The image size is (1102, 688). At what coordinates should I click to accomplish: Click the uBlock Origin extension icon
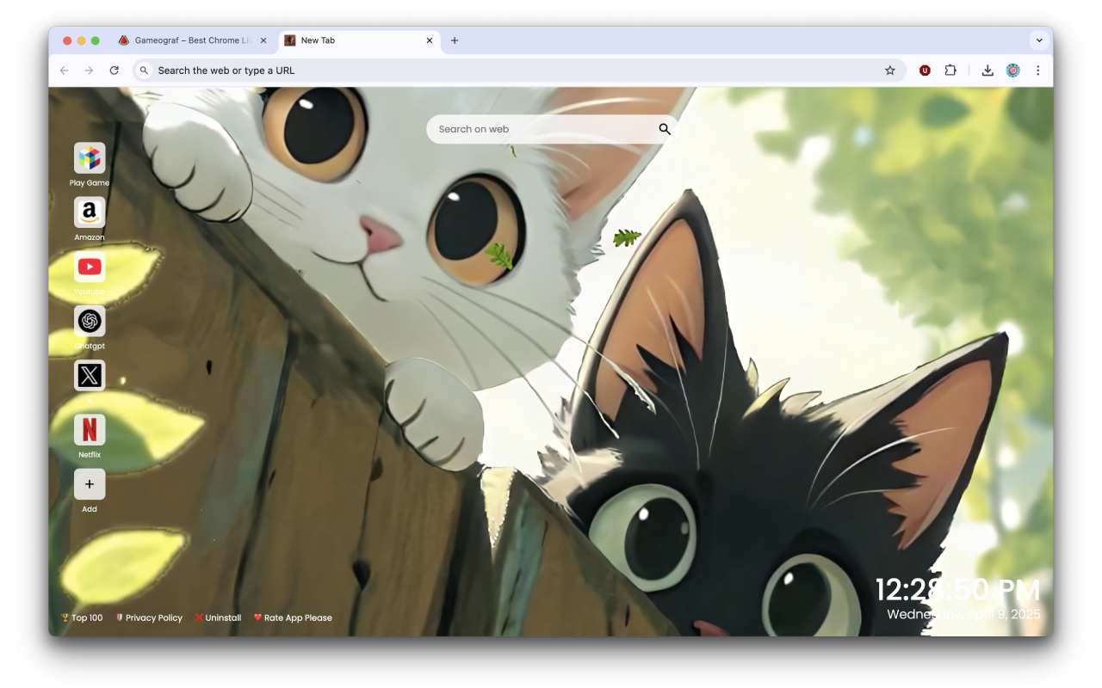coord(925,70)
